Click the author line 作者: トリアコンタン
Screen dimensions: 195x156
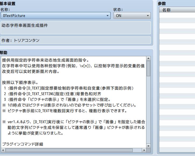(20, 40)
